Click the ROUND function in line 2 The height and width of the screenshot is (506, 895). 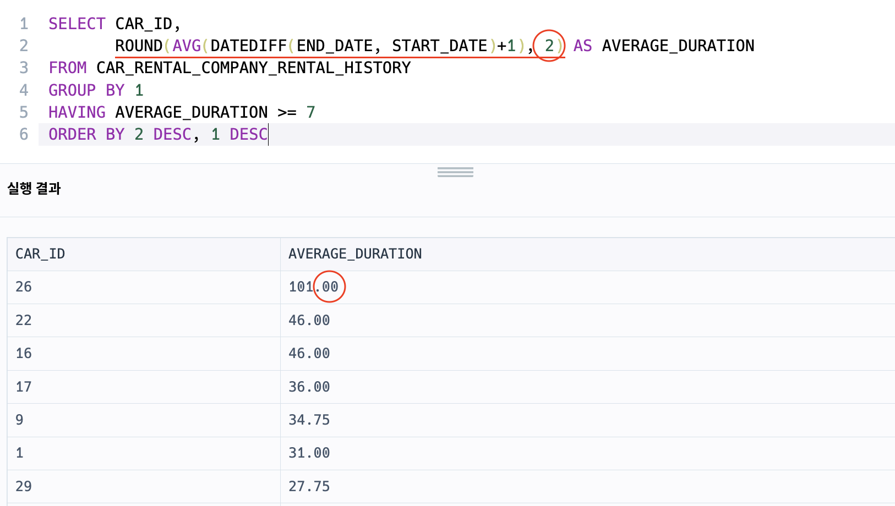click(x=139, y=46)
